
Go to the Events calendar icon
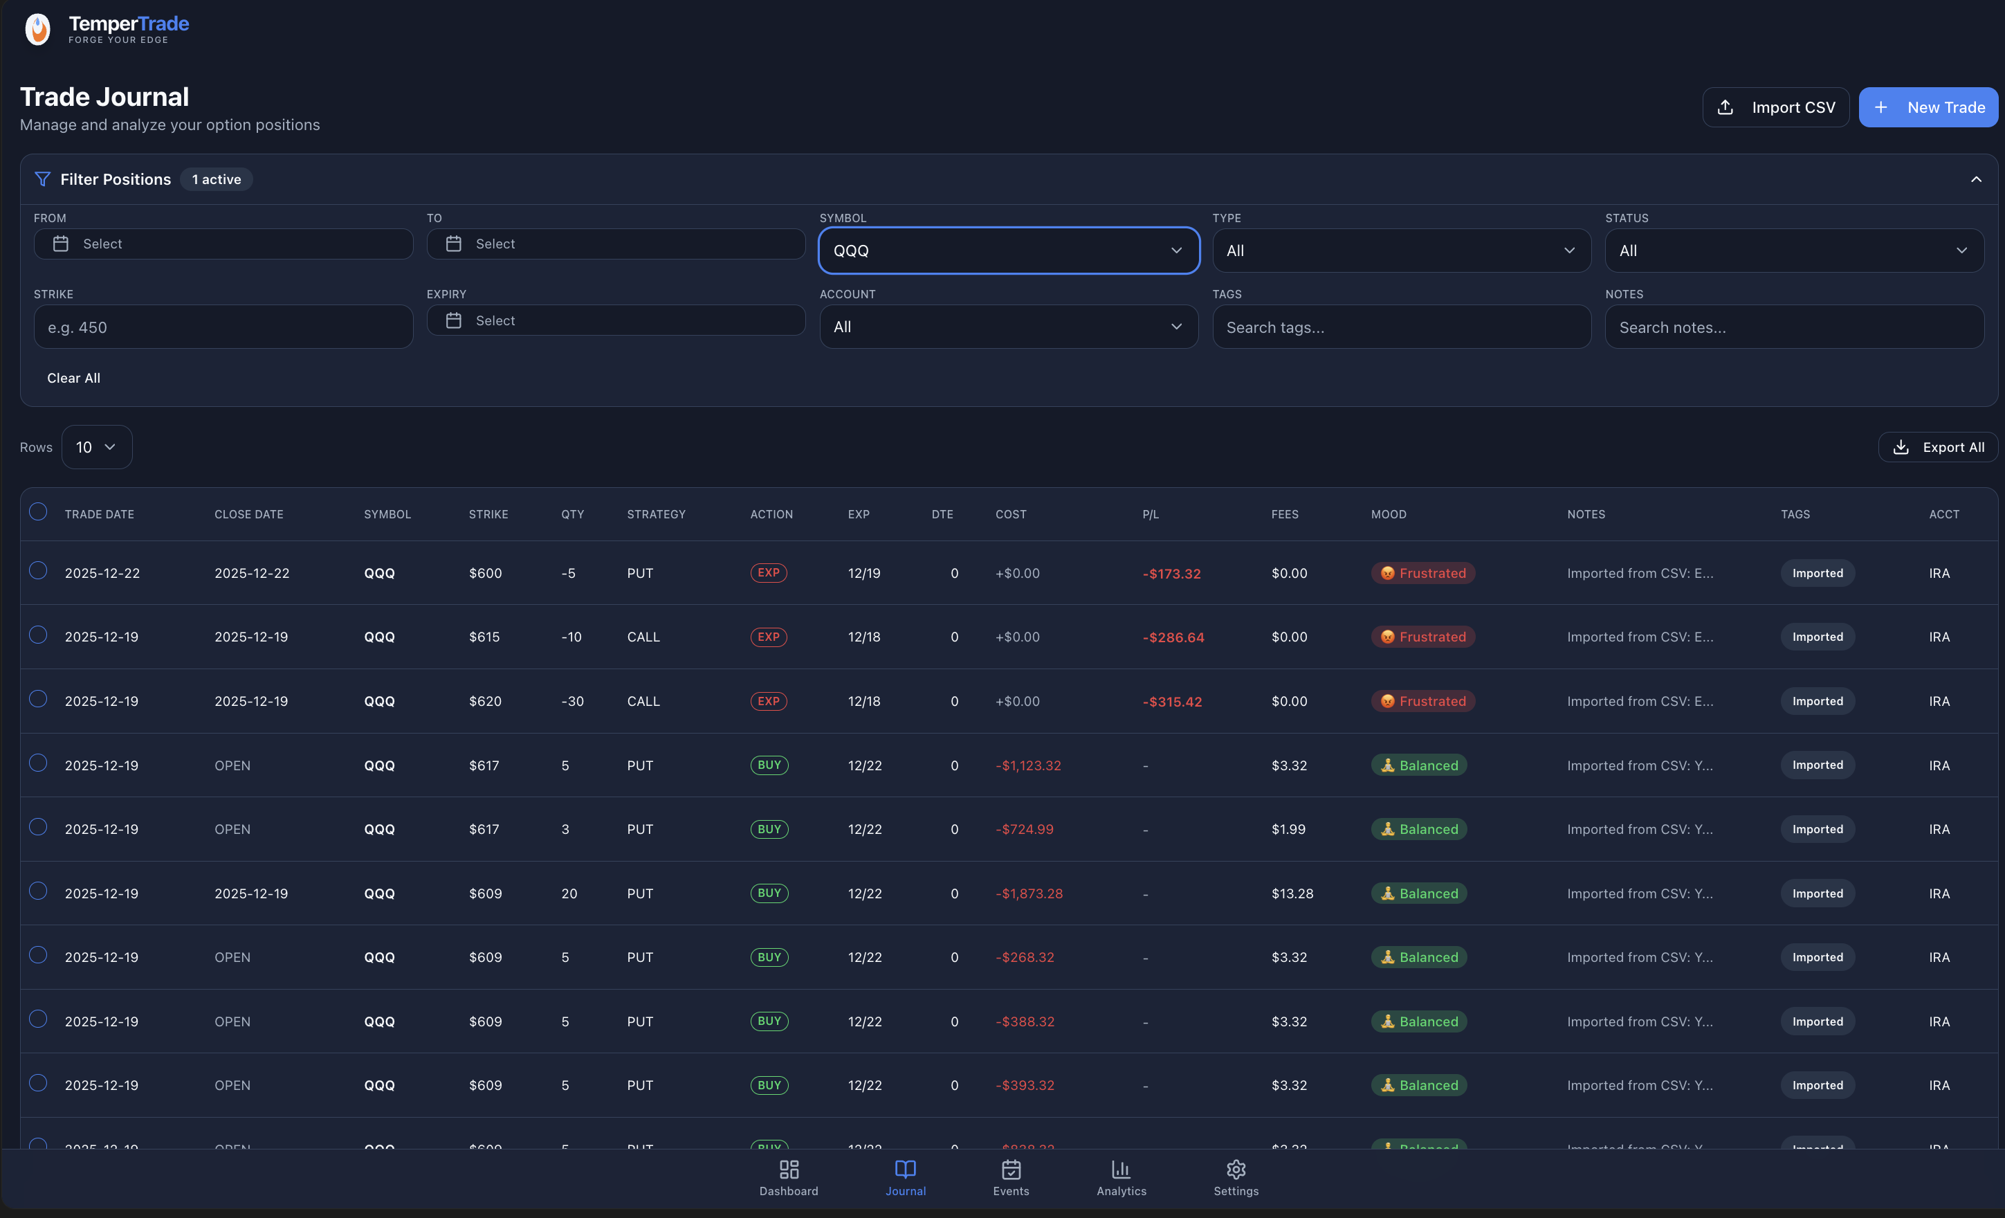[x=1011, y=1169]
